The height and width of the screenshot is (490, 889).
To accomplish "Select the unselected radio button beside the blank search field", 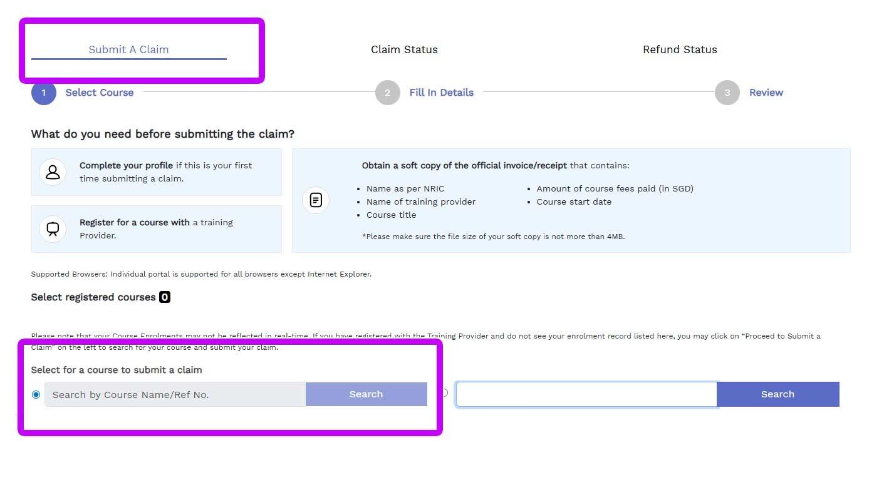I will [444, 393].
